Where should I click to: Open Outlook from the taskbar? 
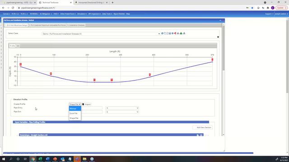pyautogui.click(x=62, y=159)
